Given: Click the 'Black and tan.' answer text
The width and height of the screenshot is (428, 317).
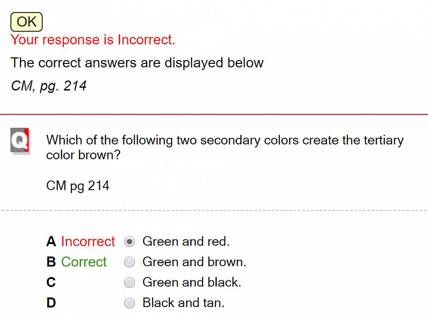Looking at the screenshot, I should 183,303.
